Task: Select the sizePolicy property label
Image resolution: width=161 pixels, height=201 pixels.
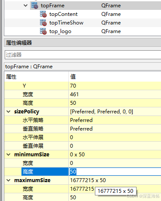Action: click(x=27, y=112)
